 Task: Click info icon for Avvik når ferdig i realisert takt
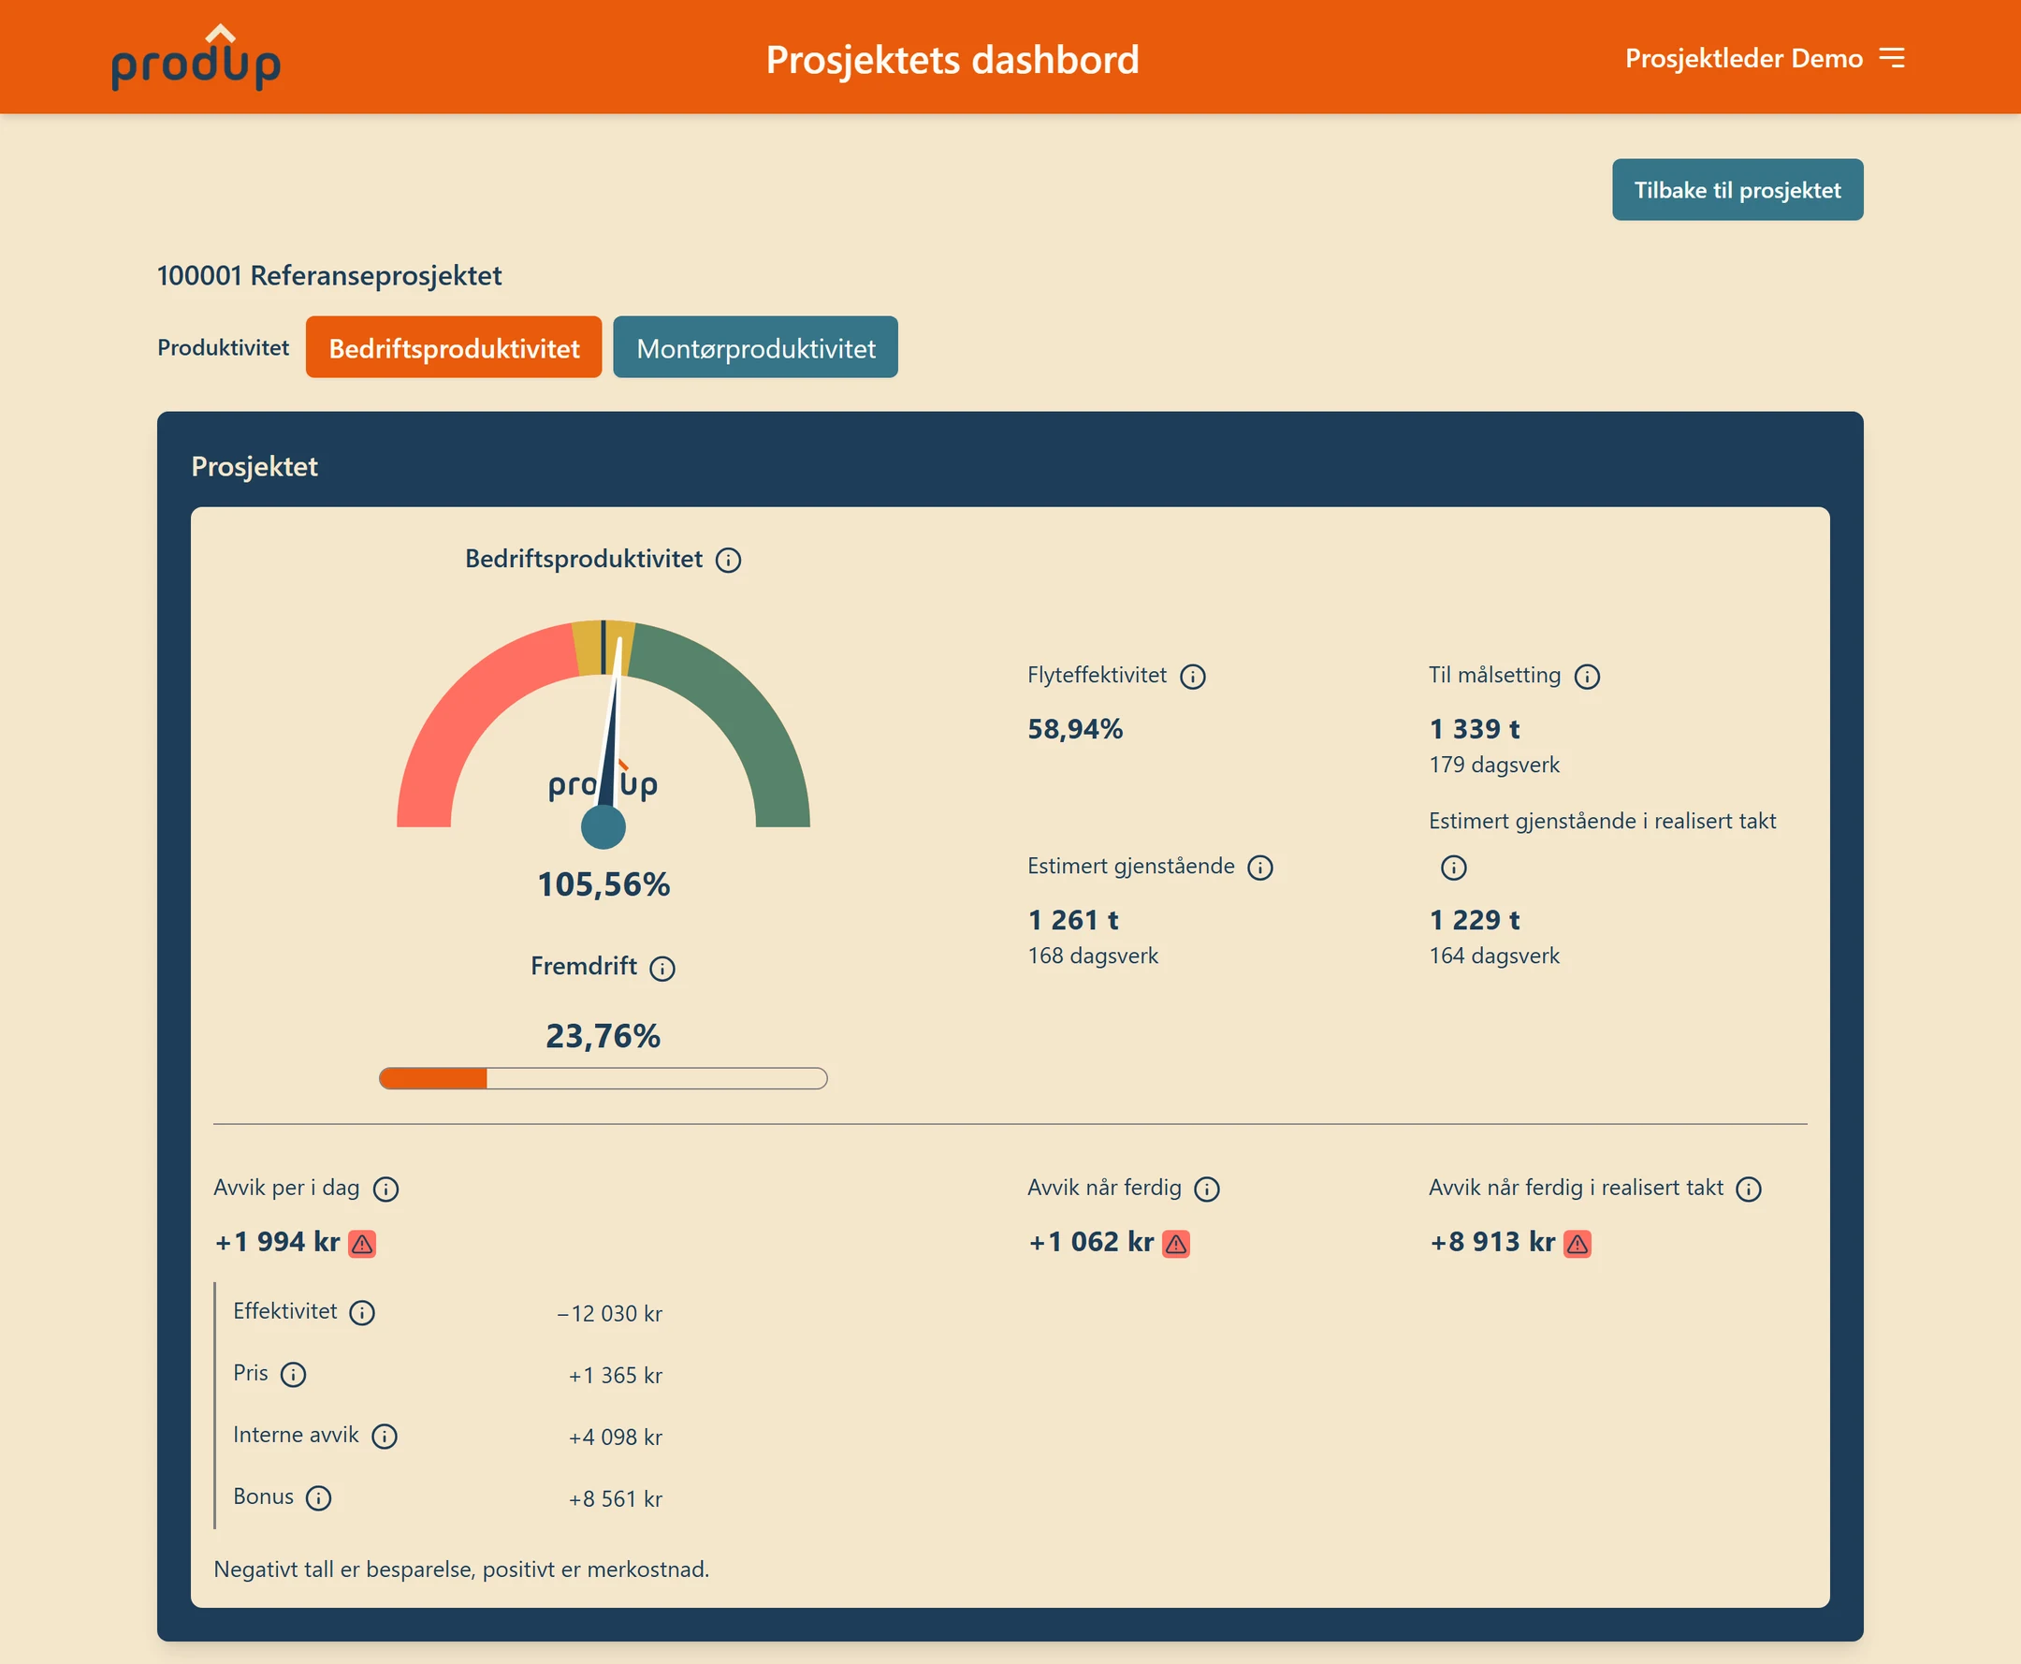coord(1749,1189)
